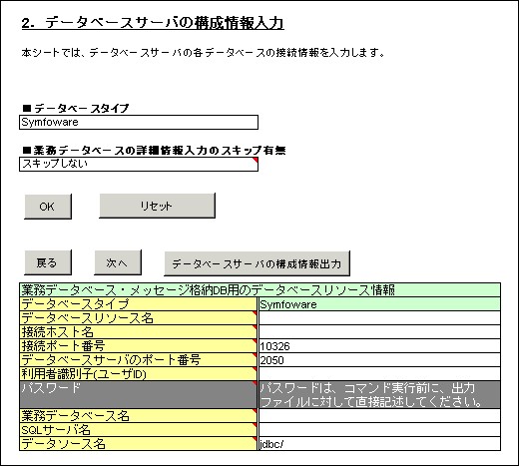The image size is (519, 466).
Task: Select the 利用者識別子(ユーザID) value cell
Action: point(379,374)
